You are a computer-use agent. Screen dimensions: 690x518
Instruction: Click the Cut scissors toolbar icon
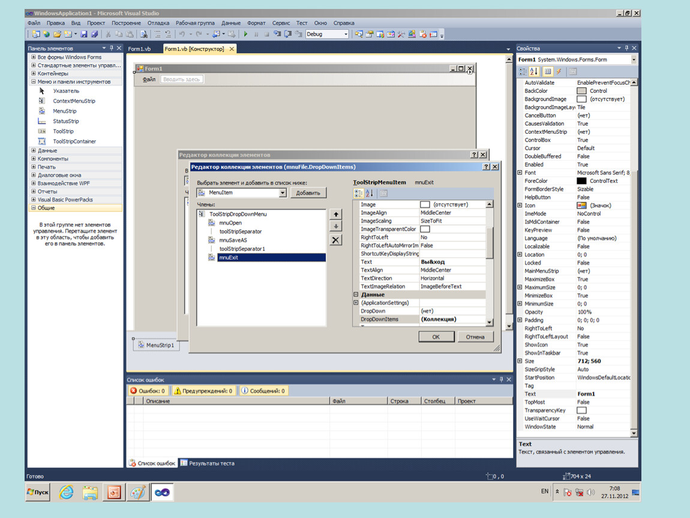pos(108,34)
